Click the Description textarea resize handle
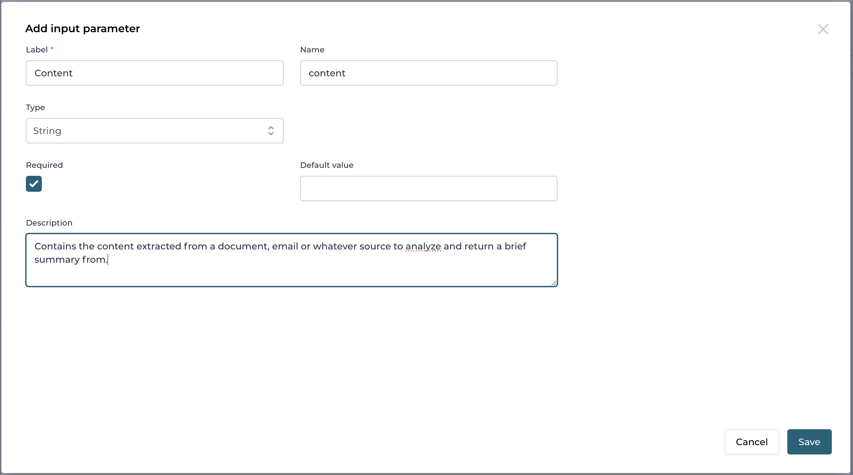Image resolution: width=853 pixels, height=475 pixels. 554,283
